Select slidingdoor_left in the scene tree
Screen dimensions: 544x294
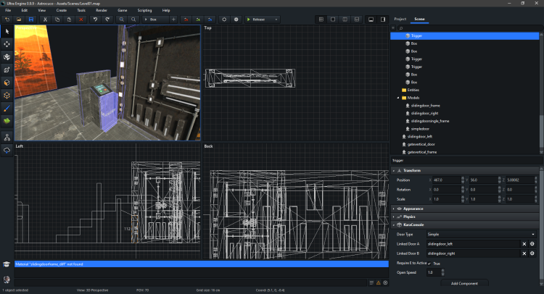420,136
